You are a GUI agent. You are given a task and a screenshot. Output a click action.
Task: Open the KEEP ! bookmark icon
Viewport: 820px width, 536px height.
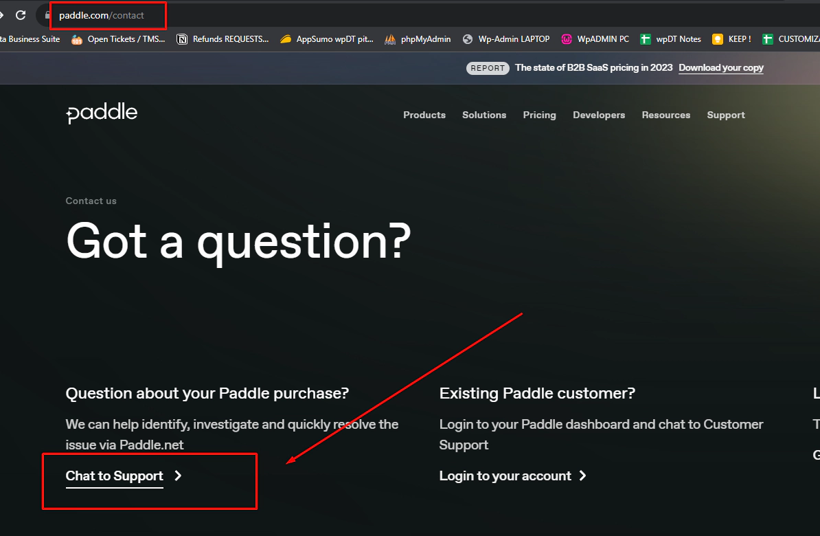pos(718,39)
